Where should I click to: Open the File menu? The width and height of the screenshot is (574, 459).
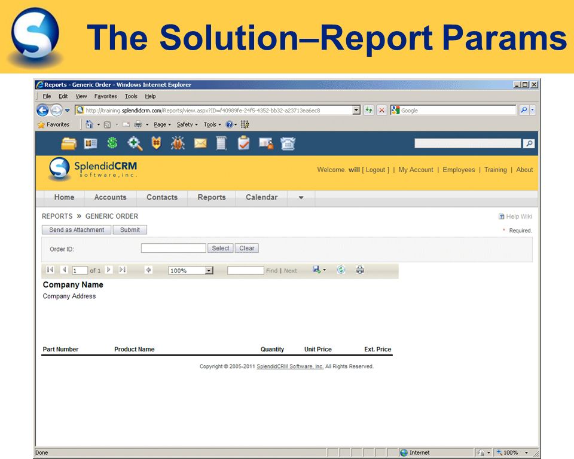click(47, 96)
